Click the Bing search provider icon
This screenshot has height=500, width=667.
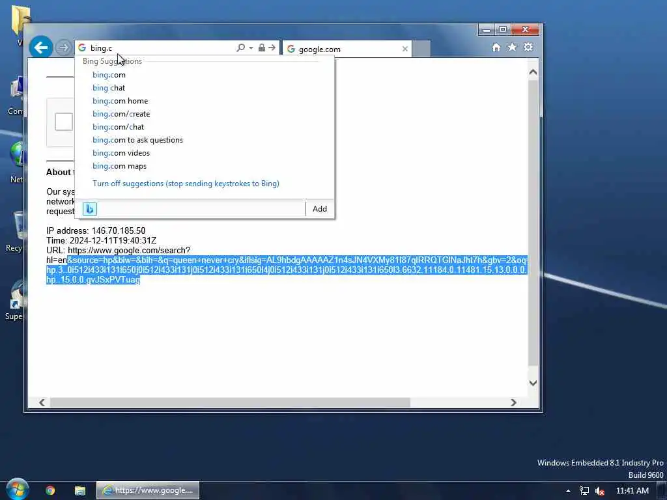pos(90,209)
